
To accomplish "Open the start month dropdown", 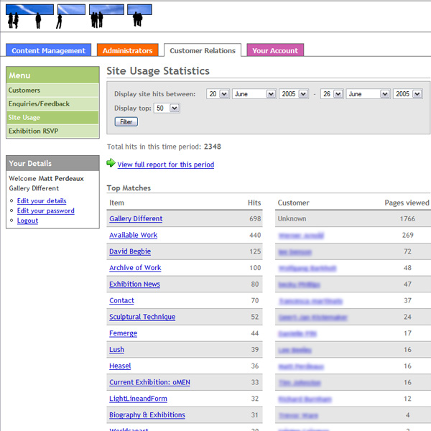I will 254,94.
